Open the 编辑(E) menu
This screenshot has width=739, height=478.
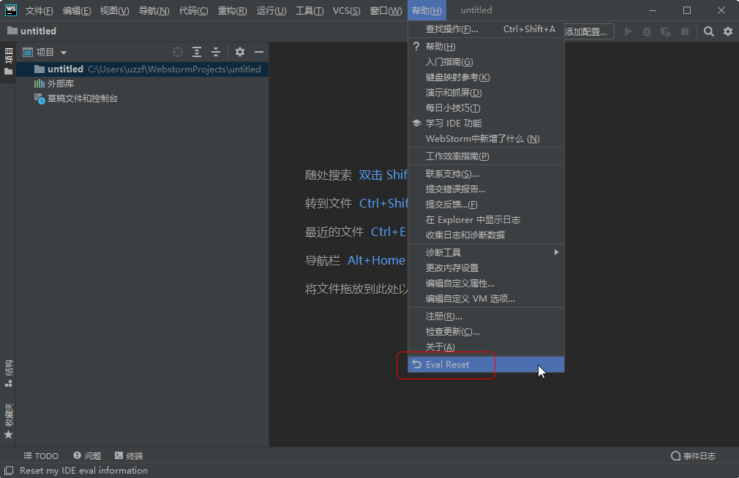pyautogui.click(x=77, y=10)
